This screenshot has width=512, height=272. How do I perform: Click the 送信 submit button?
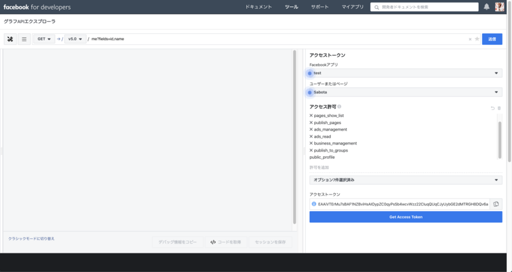[492, 39]
